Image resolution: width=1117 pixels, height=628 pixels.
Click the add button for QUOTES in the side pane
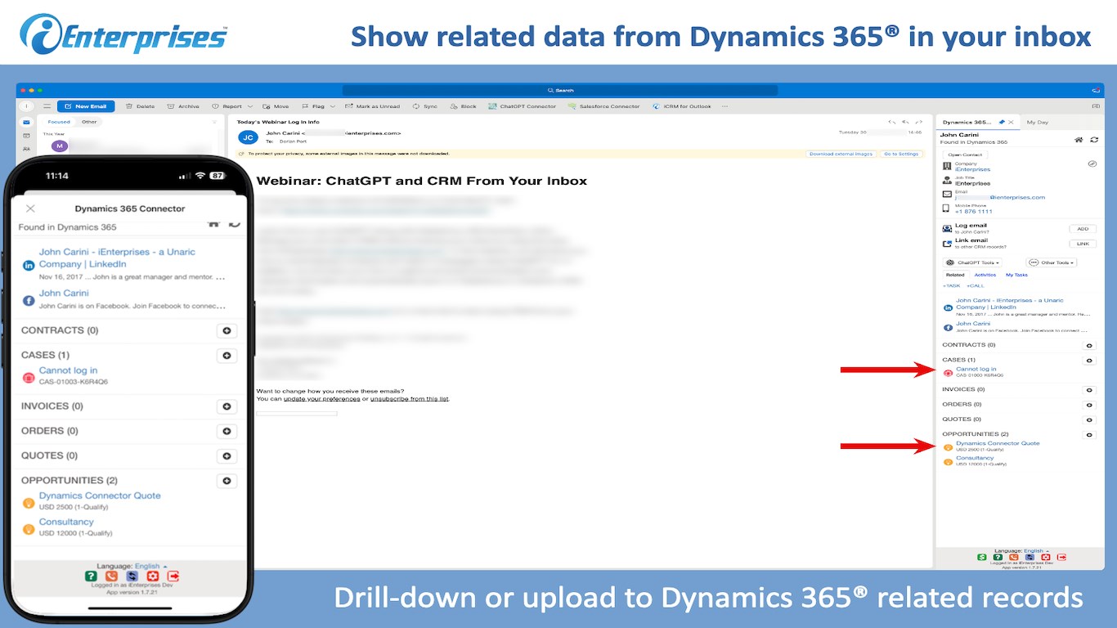tap(1088, 419)
